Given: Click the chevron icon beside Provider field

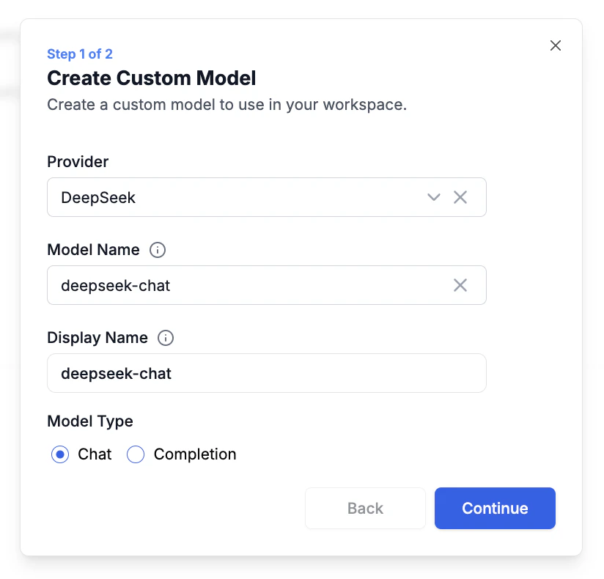Looking at the screenshot, I should pyautogui.click(x=433, y=197).
